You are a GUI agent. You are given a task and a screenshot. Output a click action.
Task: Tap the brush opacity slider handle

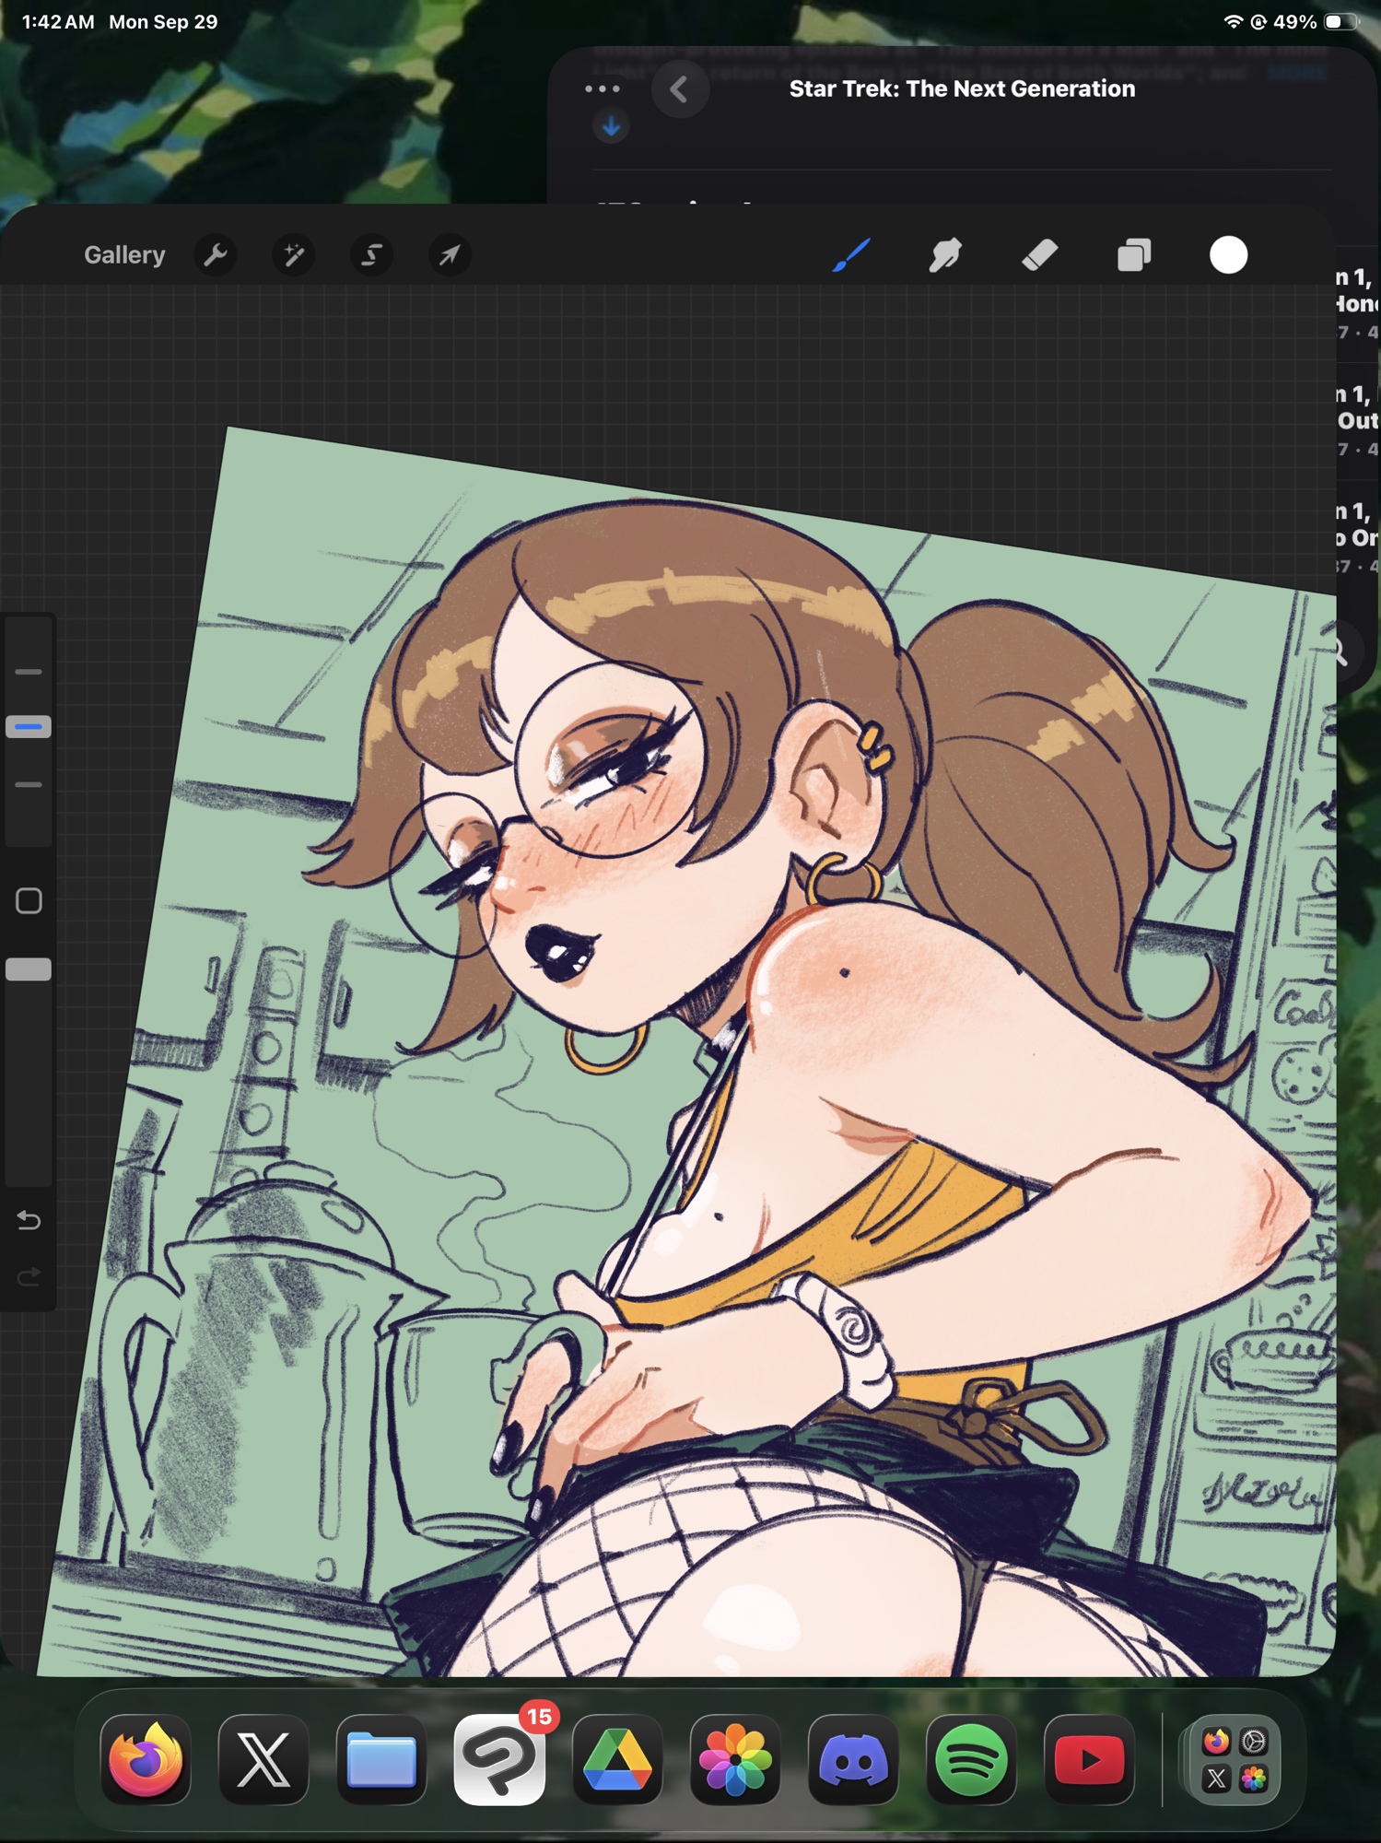(x=29, y=969)
